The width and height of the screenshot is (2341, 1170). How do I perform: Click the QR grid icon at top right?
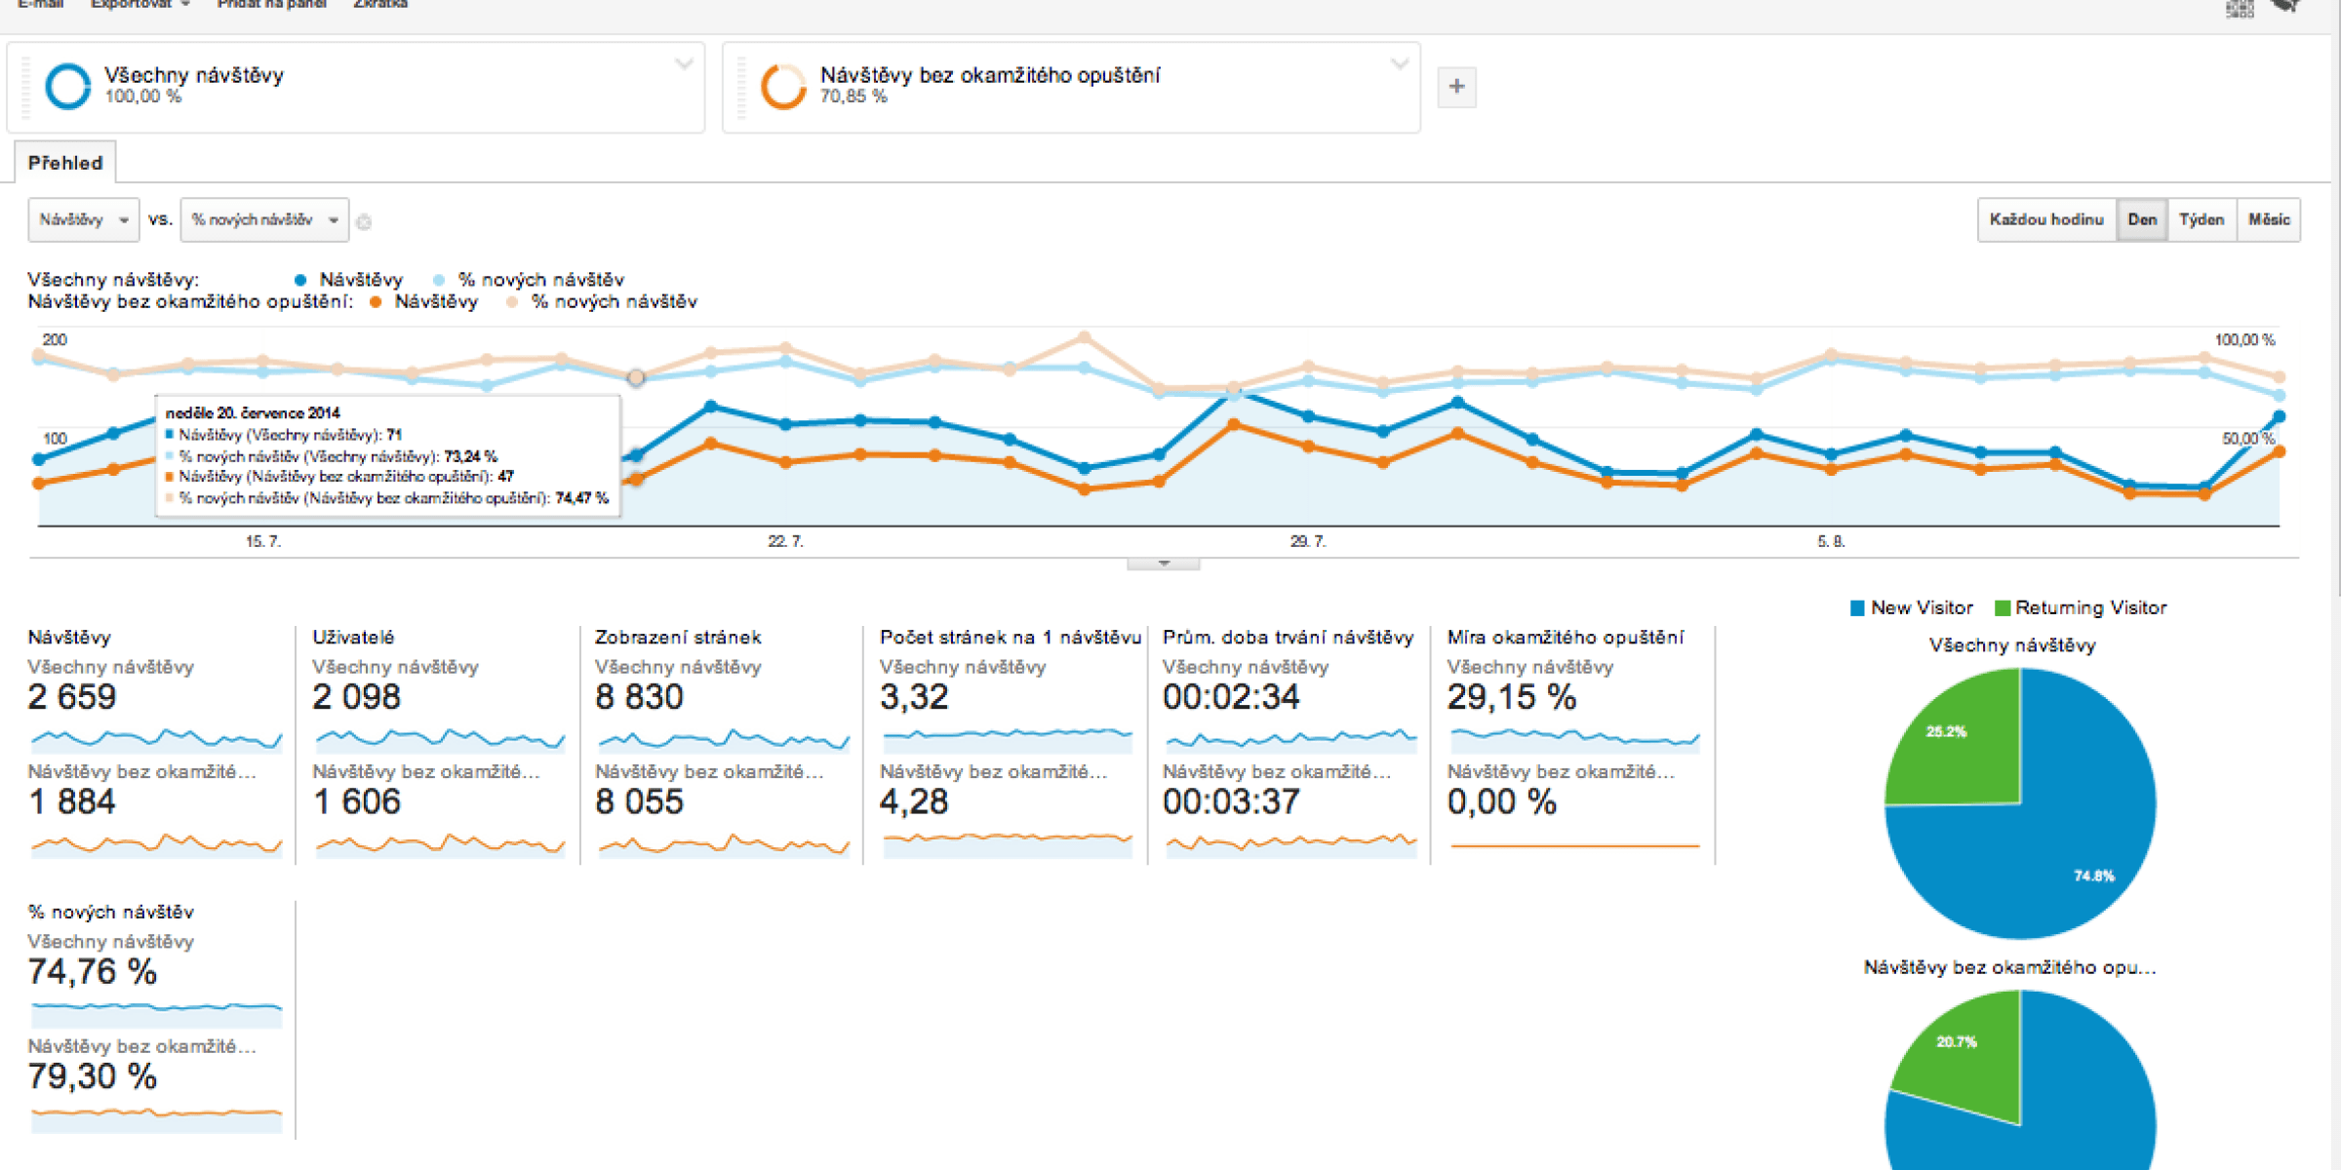point(2239,8)
